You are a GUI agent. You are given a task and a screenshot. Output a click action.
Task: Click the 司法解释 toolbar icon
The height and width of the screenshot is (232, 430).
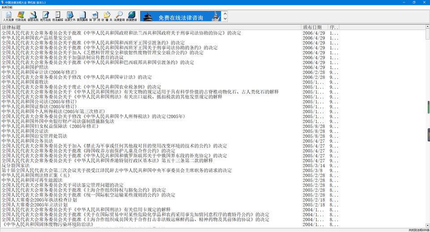point(58,17)
